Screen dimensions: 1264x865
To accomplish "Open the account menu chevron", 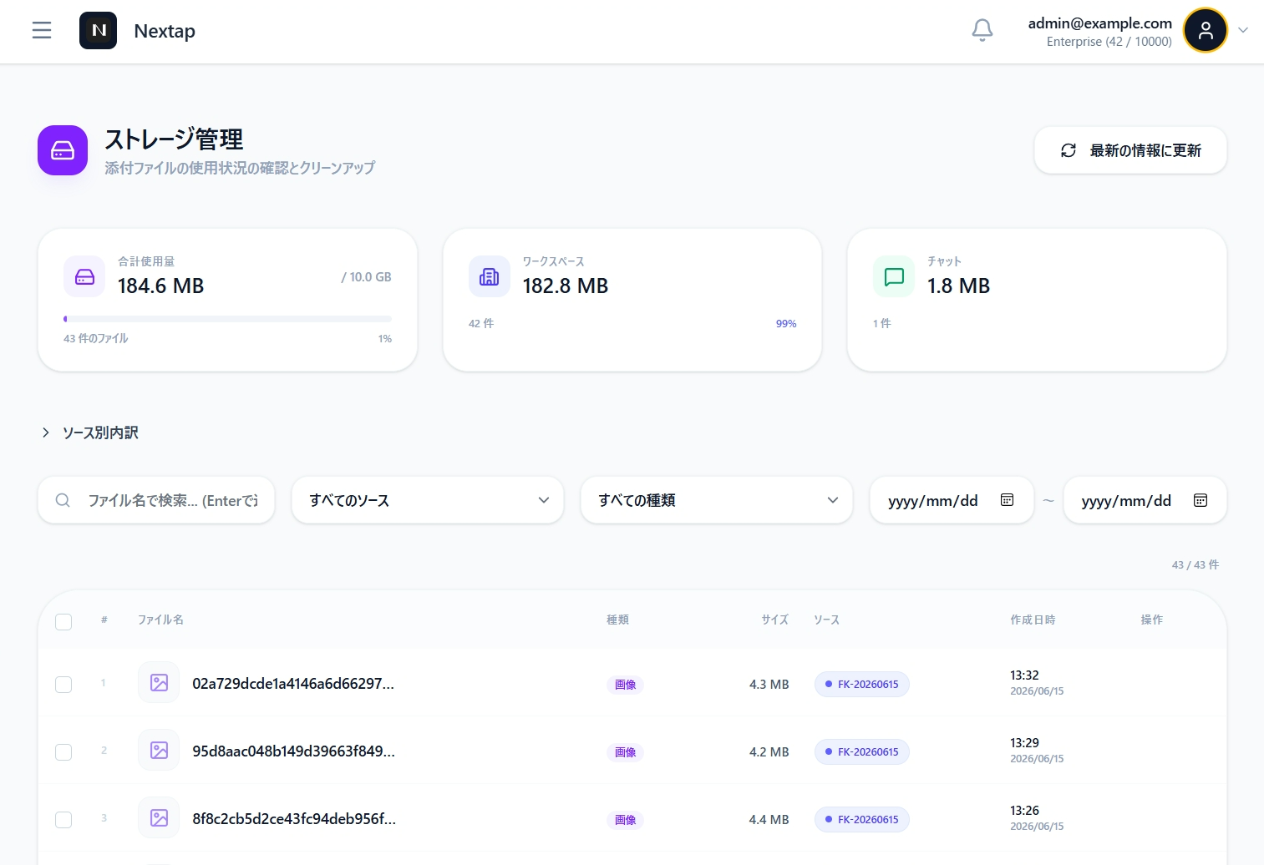I will click(1243, 30).
